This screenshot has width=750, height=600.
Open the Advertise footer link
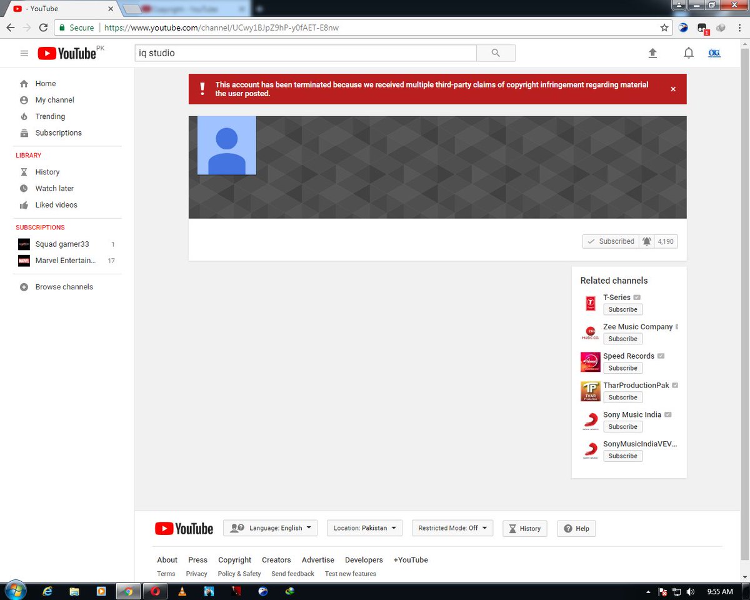318,560
